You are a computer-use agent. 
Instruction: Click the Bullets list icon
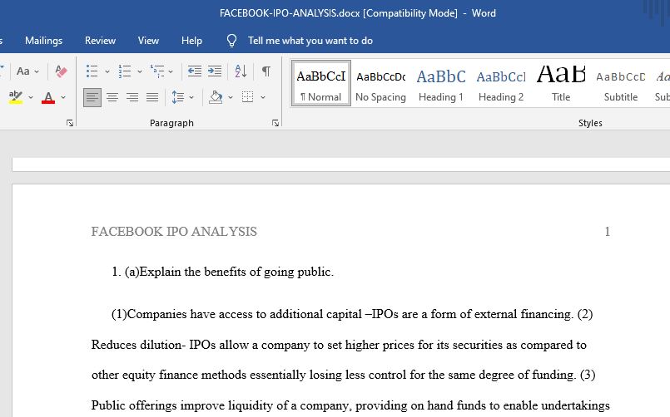click(x=92, y=71)
